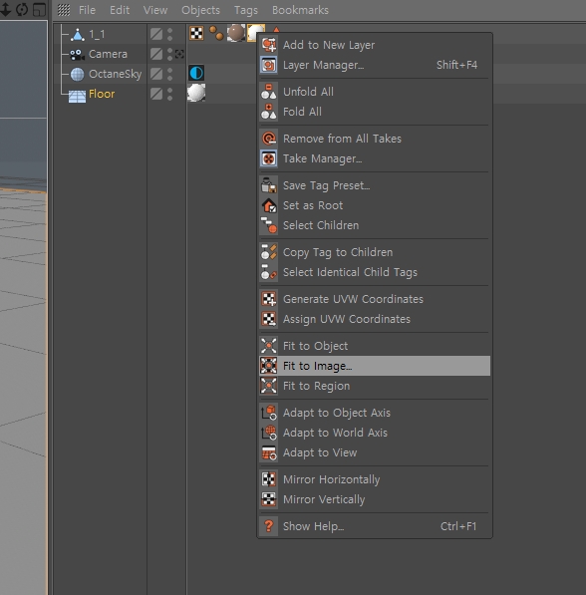The image size is (586, 595).
Task: Click the Floor object icon
Action: click(77, 96)
